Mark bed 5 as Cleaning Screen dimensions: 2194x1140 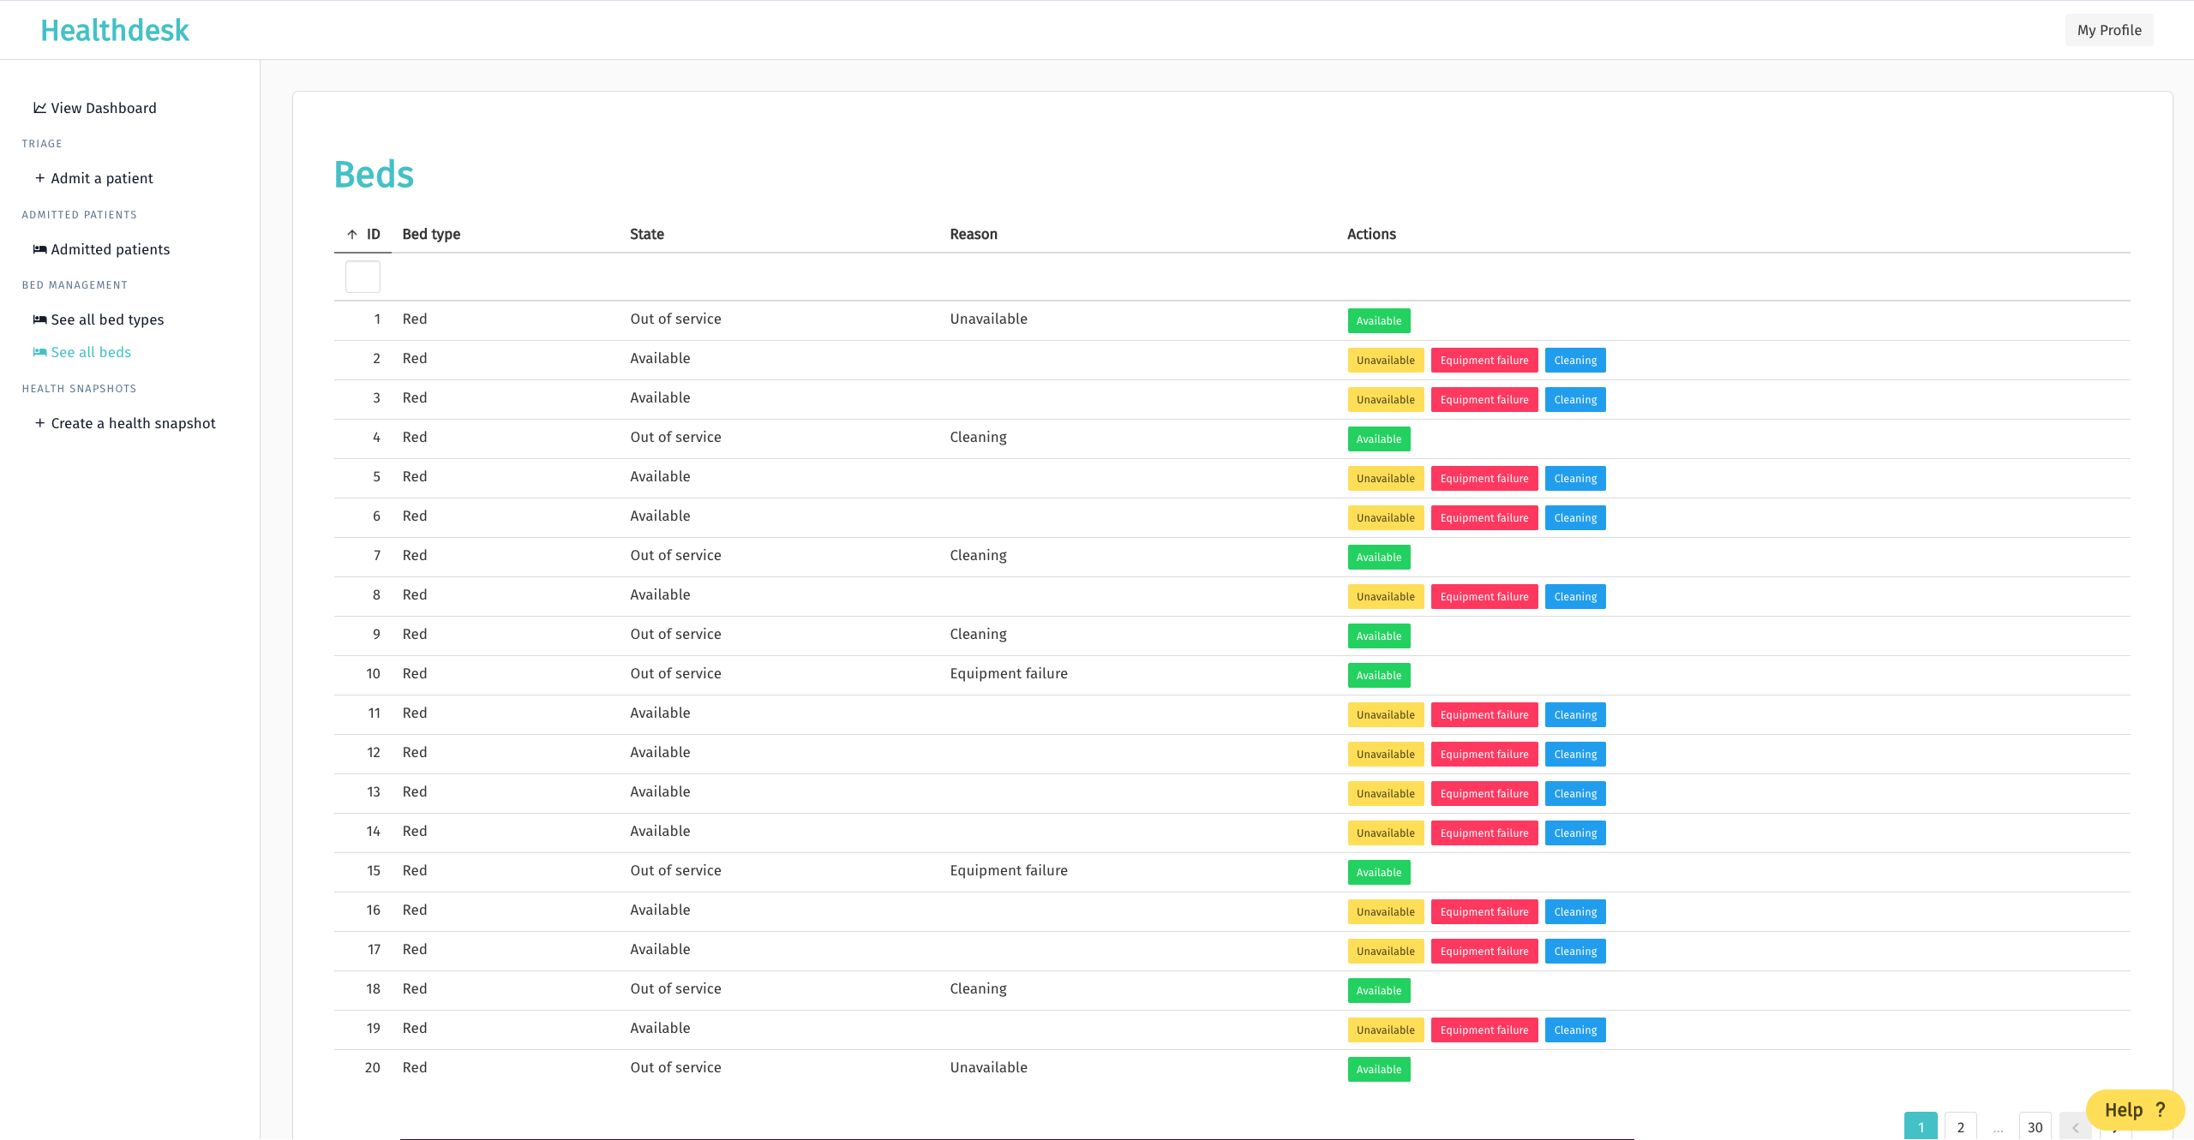pos(1574,479)
